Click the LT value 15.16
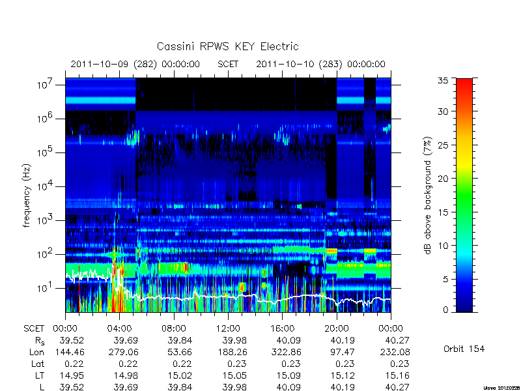The width and height of the screenshot is (521, 391). (x=397, y=376)
